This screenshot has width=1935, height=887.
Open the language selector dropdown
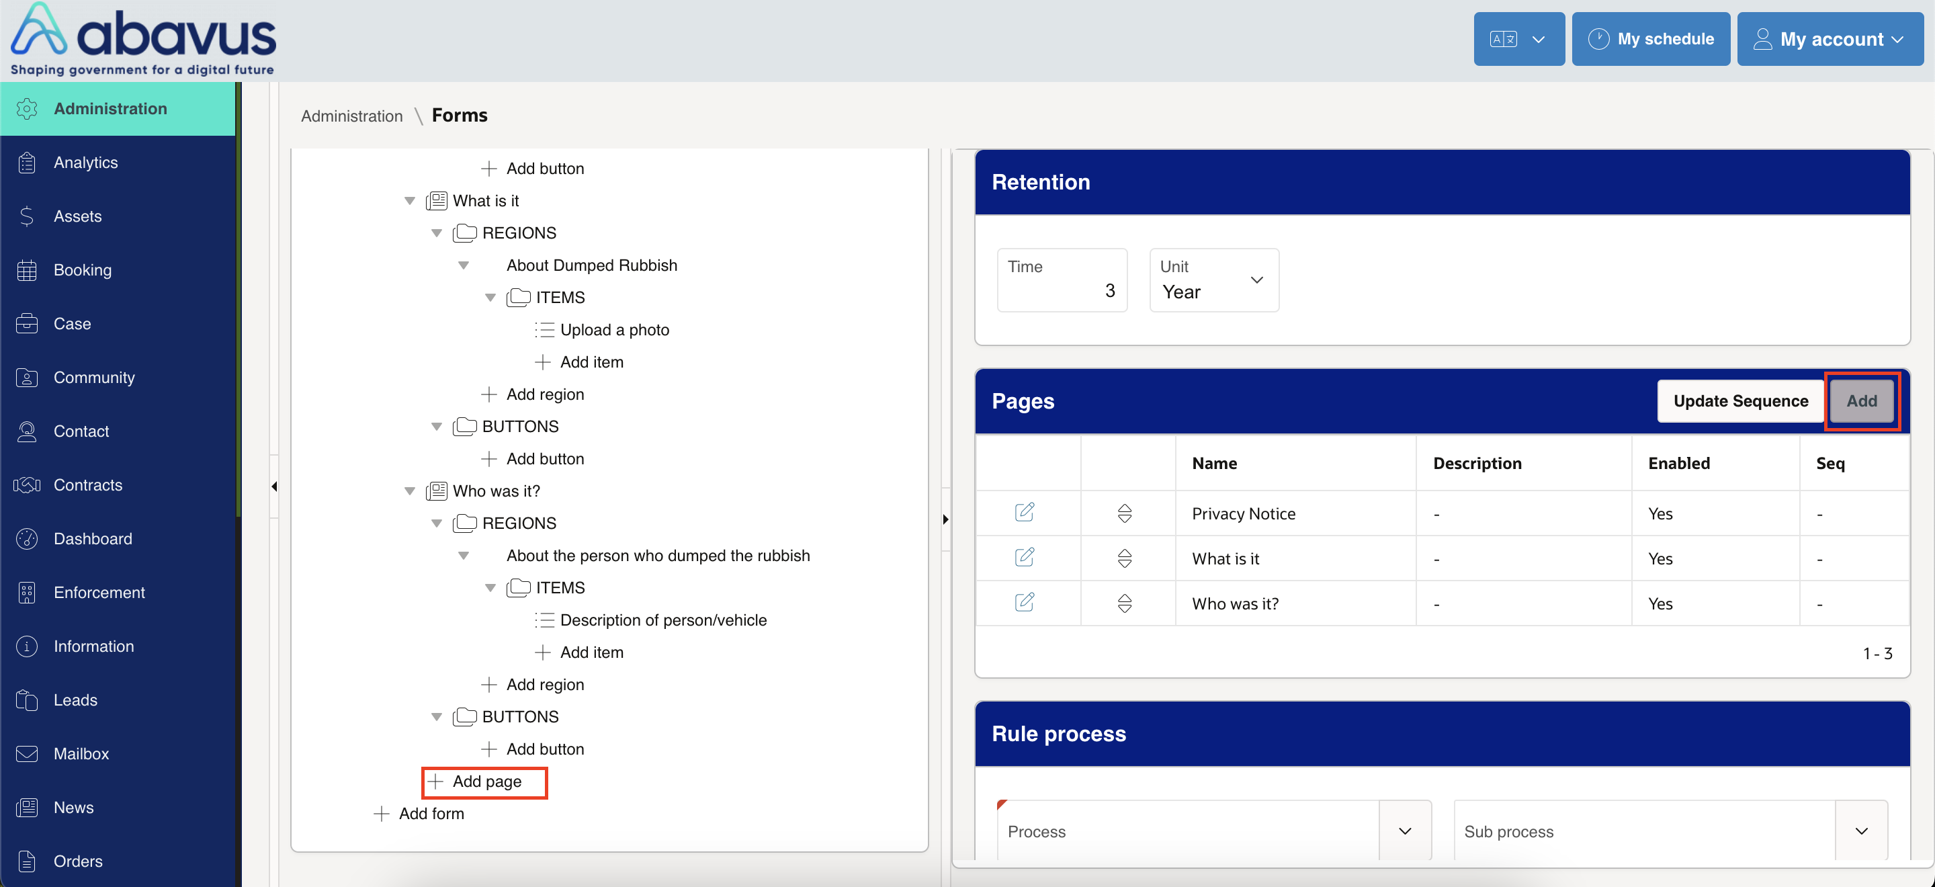click(1519, 39)
